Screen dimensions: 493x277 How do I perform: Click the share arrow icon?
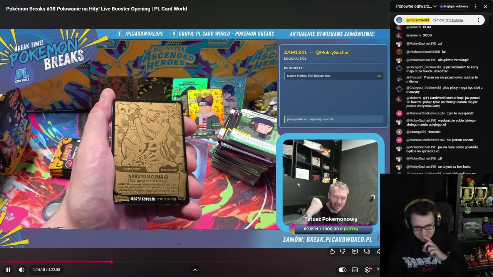point(378,251)
